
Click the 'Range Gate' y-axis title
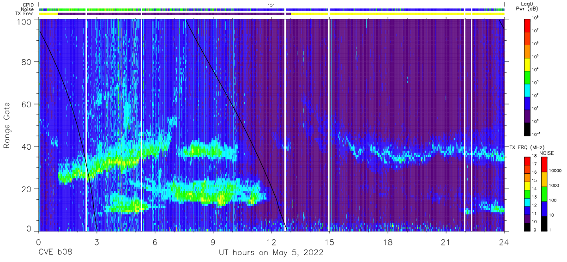(x=7, y=126)
